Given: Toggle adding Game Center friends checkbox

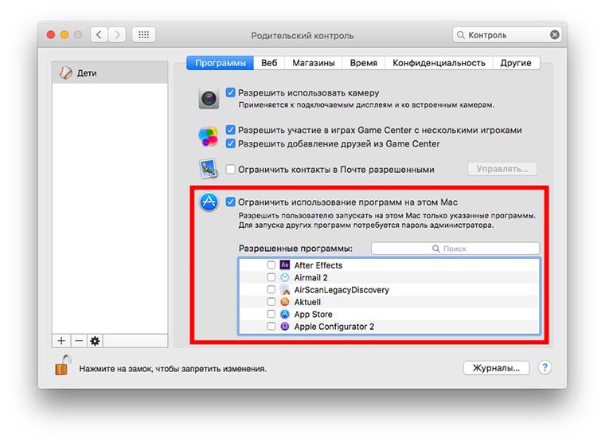Looking at the screenshot, I should pyautogui.click(x=230, y=143).
